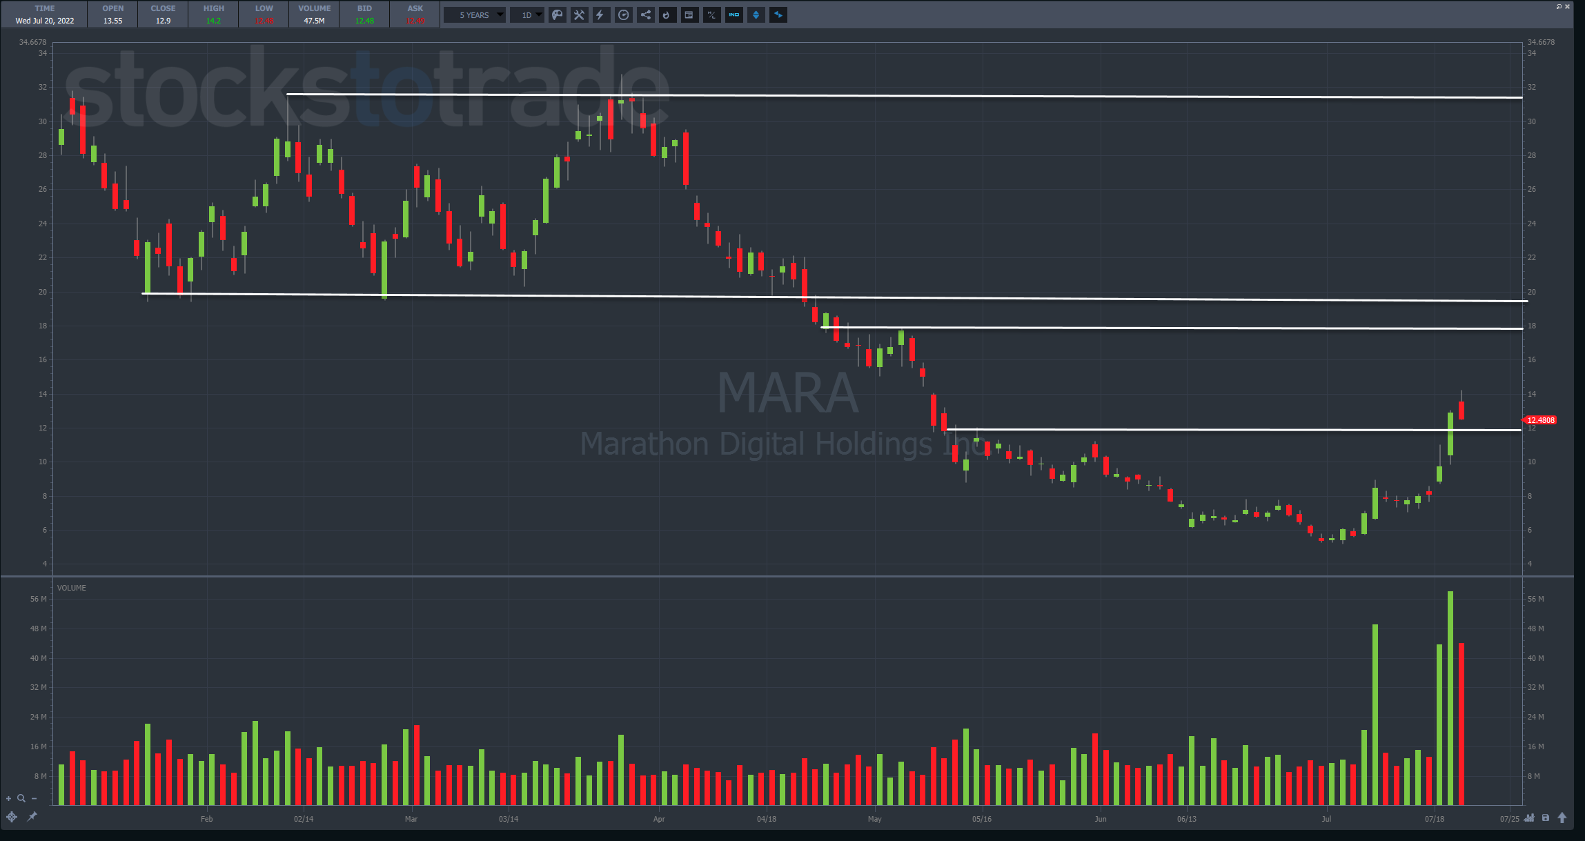Viewport: 1585px width, 841px height.
Task: Click the ASK value cell
Action: click(x=415, y=14)
